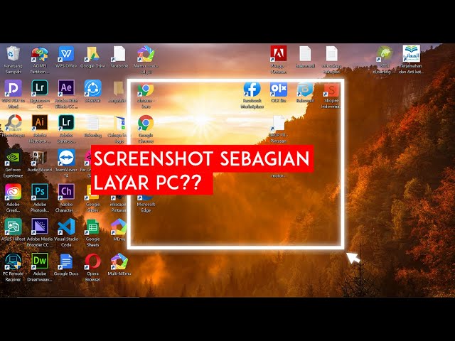Viewport: 455px width, 341px height.
Task: Launch the Multi-MEmu shortcut
Action: point(119,261)
